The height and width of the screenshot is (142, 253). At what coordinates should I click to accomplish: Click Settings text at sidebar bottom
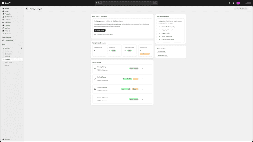[7, 139]
